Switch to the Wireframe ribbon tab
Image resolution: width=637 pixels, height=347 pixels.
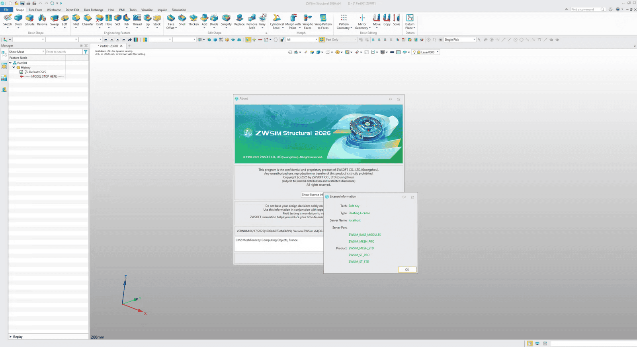pyautogui.click(x=54, y=10)
